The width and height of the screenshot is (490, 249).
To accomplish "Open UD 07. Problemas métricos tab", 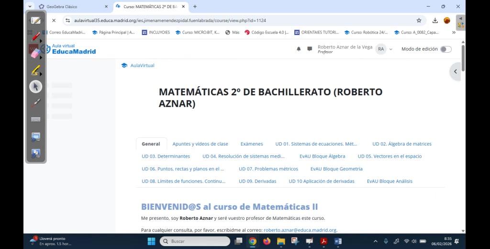I will 268,169.
